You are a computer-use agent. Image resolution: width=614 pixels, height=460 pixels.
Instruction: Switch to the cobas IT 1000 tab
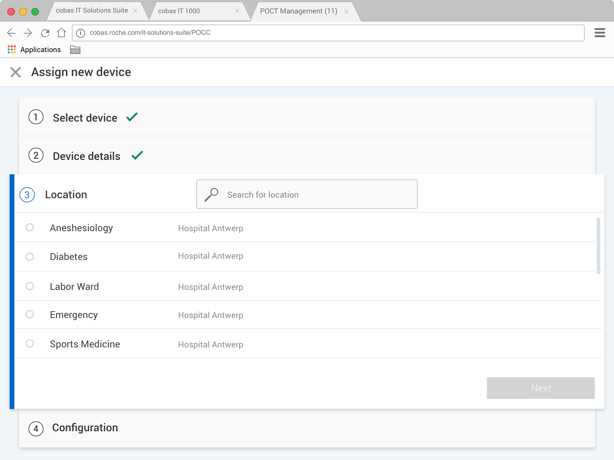(x=179, y=11)
